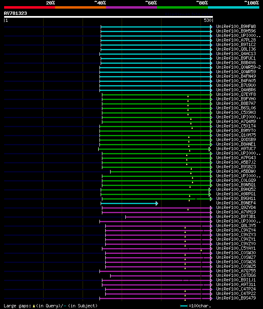Screen dimensions: 263x309
Task: Open hit UniRef100_A9RPG1
Action: (236, 194)
